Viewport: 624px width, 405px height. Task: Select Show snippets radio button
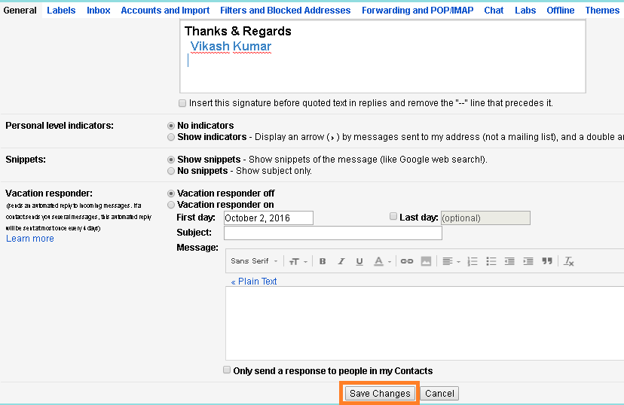pos(171,160)
